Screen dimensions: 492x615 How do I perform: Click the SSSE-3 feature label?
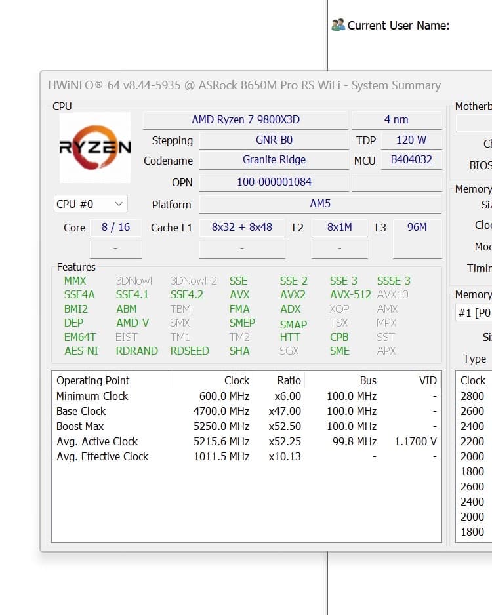point(394,281)
